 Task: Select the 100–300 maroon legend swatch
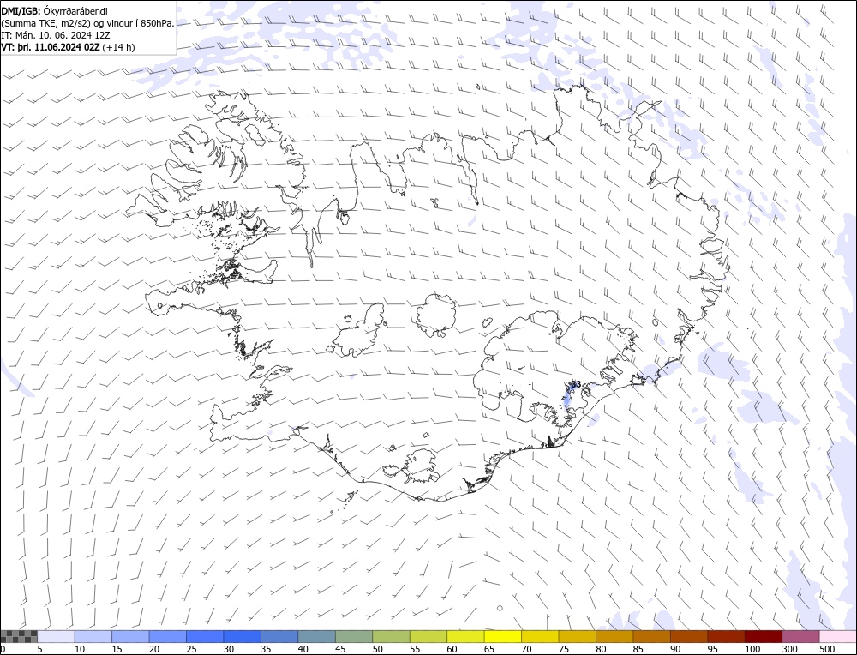(763, 636)
